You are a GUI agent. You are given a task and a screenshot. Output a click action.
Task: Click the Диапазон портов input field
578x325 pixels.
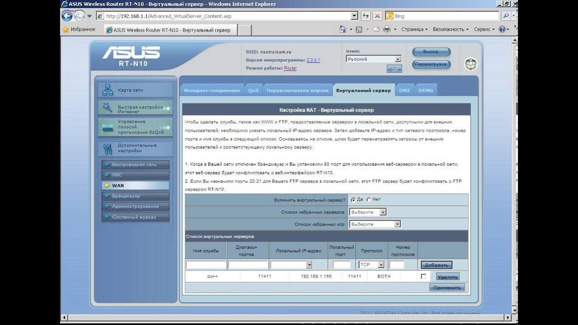pos(248,265)
